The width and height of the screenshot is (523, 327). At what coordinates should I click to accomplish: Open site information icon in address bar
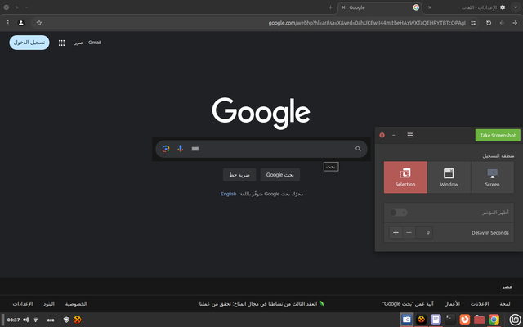tap(473, 23)
